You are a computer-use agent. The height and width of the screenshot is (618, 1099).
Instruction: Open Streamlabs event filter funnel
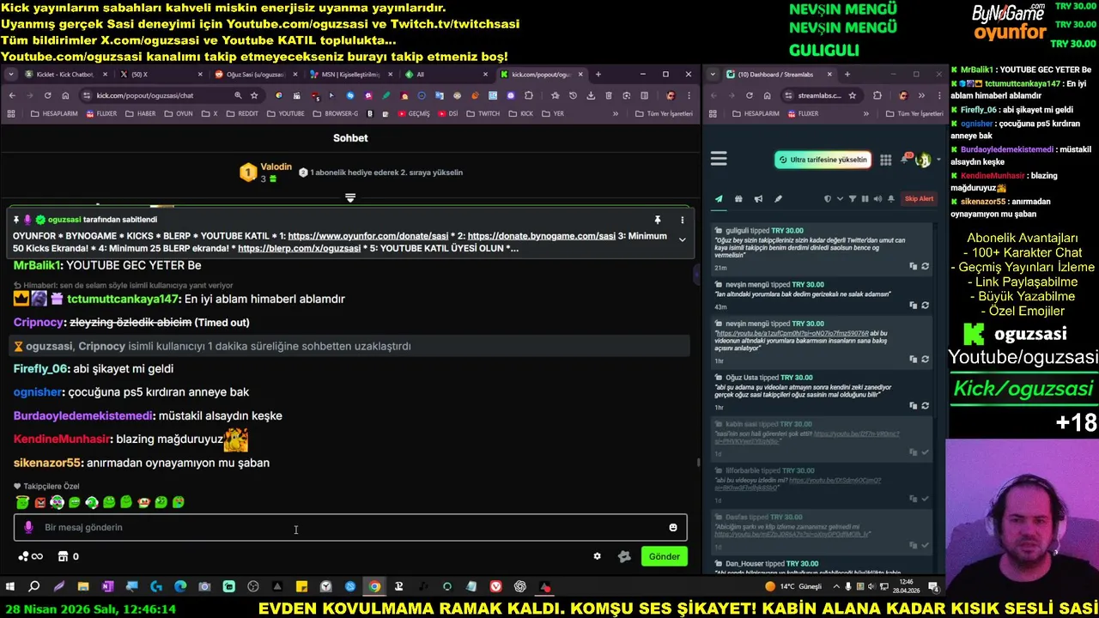pos(853,199)
